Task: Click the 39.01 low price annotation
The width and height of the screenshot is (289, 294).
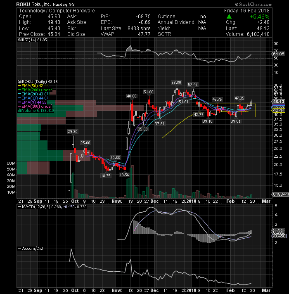Action: tap(236, 121)
